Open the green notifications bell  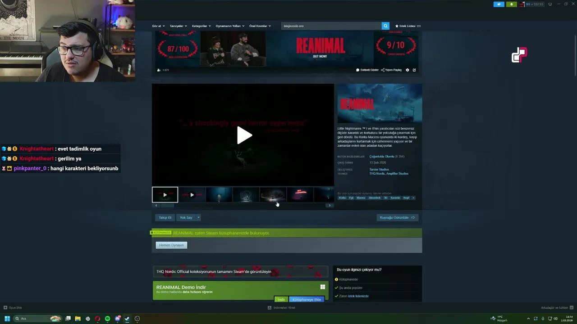[x=511, y=4]
